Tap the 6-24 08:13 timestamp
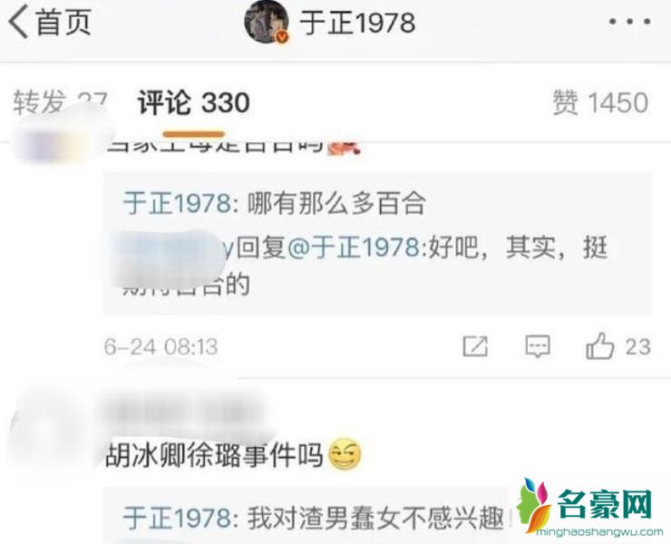Image resolution: width=671 pixels, height=544 pixels. pyautogui.click(x=160, y=346)
